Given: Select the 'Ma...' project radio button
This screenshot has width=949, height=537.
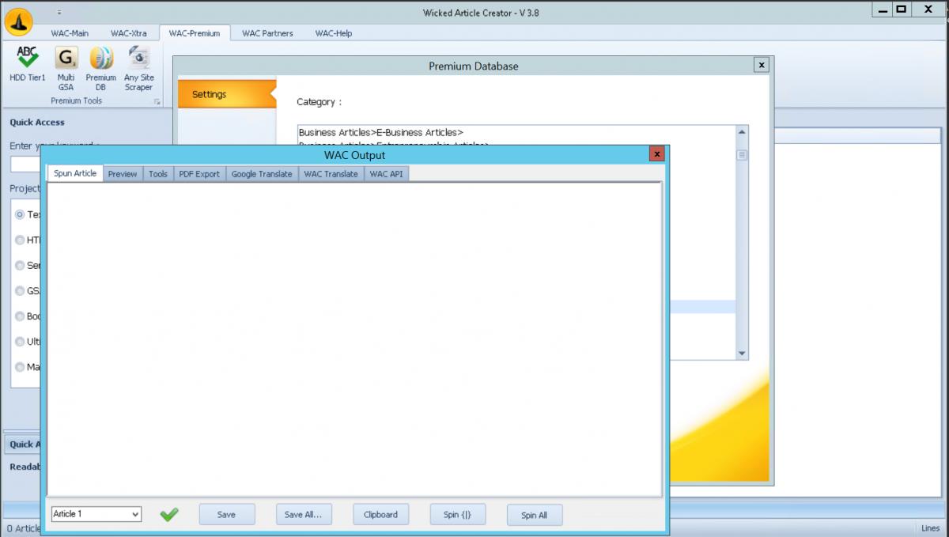Looking at the screenshot, I should click(x=20, y=367).
